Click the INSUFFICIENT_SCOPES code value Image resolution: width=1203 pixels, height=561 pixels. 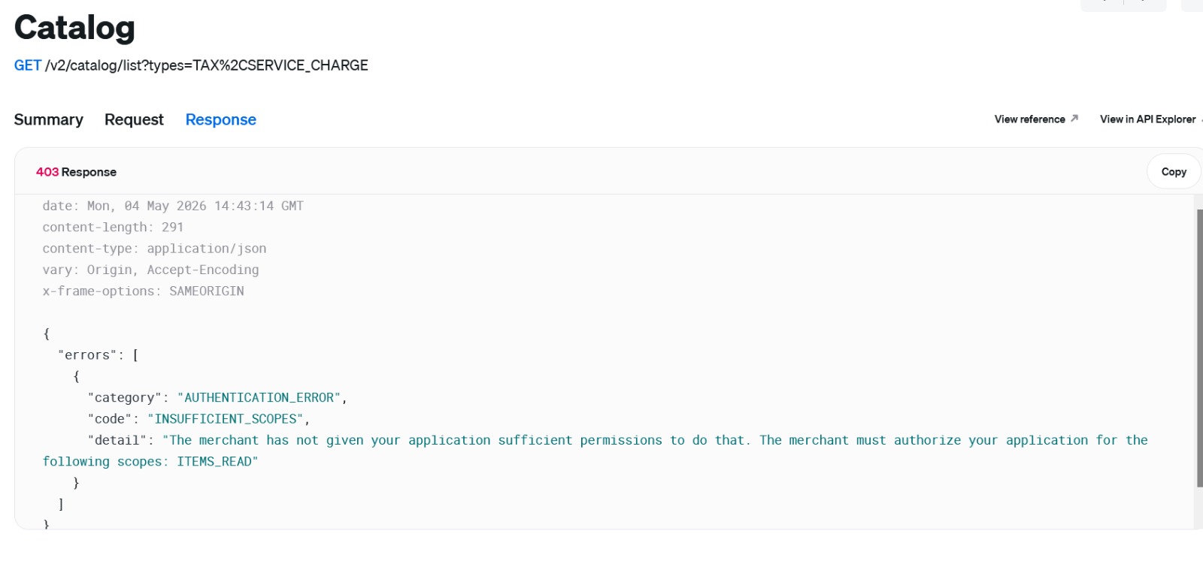pos(226,419)
